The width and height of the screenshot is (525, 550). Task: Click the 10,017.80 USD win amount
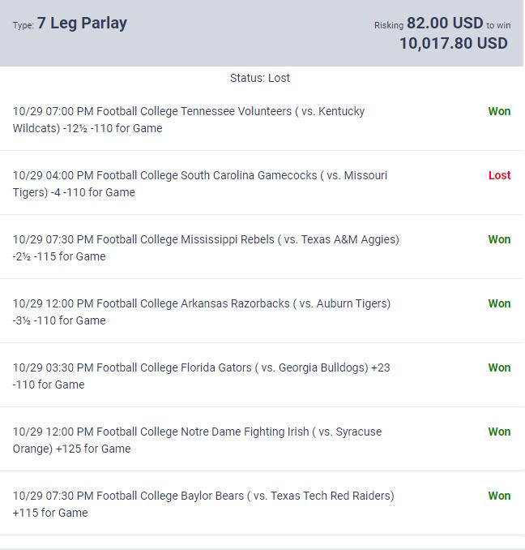click(x=453, y=44)
